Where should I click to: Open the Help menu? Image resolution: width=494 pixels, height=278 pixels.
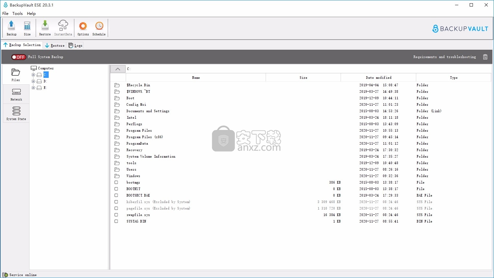click(x=31, y=13)
